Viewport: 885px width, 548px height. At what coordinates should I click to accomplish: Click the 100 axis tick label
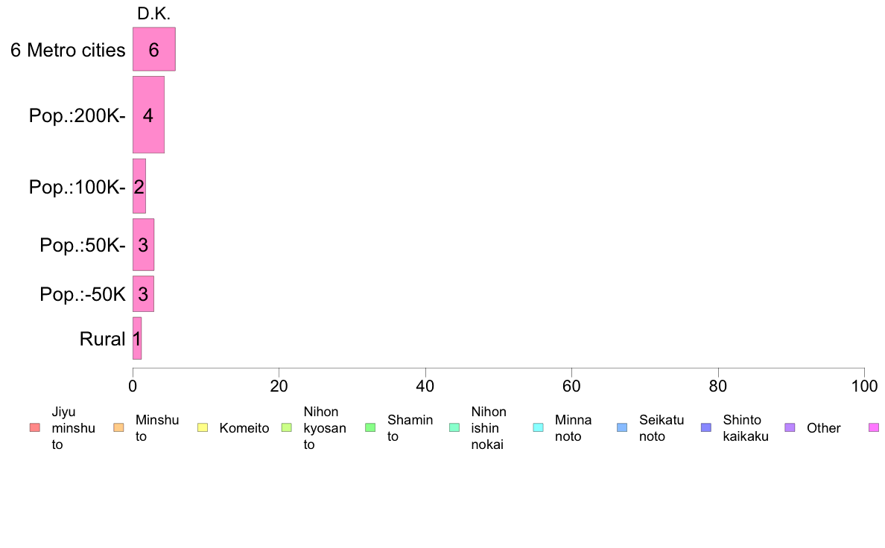[864, 386]
